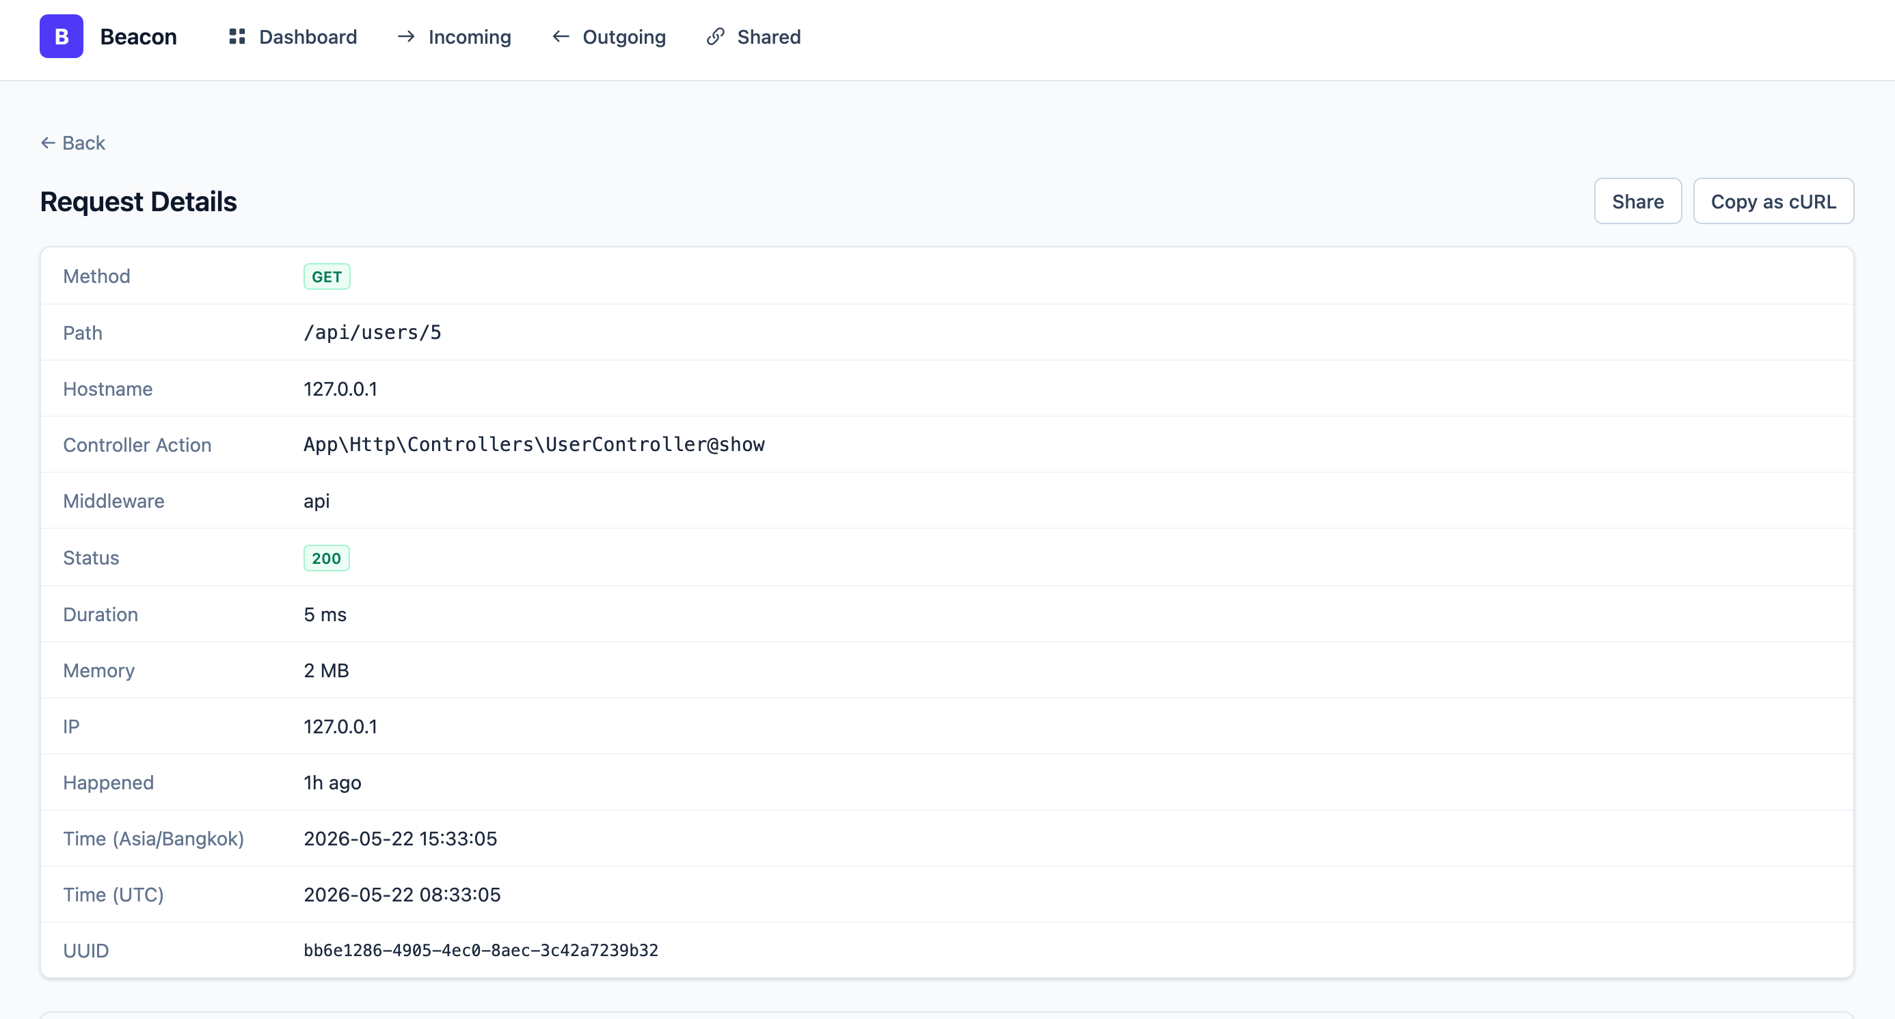The width and height of the screenshot is (1895, 1019).
Task: Click the Shared link icon
Action: [x=716, y=36]
